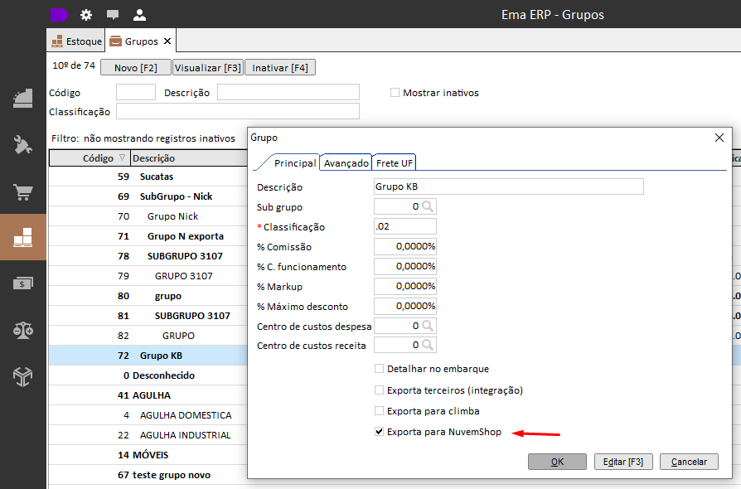This screenshot has width=741, height=489.
Task: Enable Exporta terceiros (integração) checkbox
Action: click(x=379, y=390)
